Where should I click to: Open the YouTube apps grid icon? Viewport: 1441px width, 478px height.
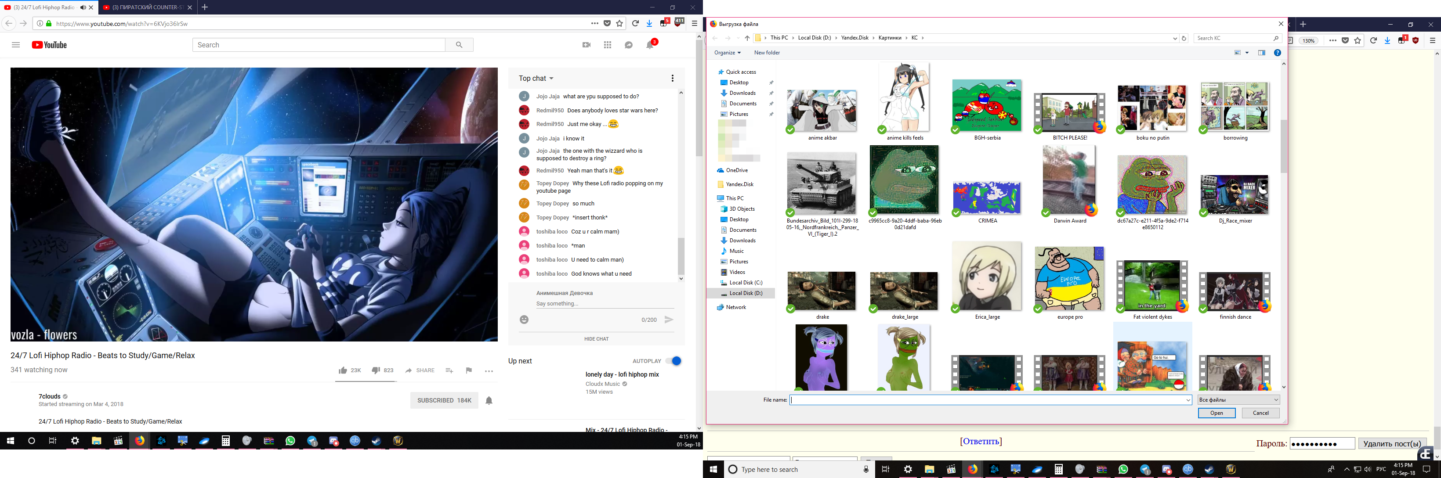click(608, 45)
